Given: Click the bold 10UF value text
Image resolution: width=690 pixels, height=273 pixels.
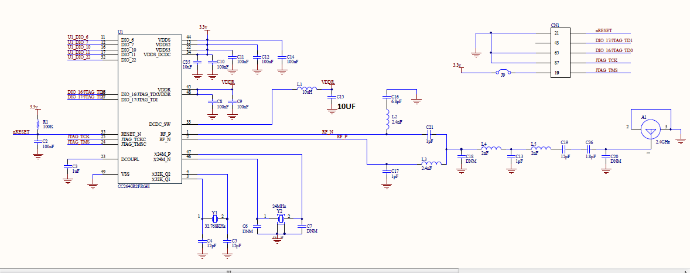Looking at the screenshot, I should pos(346,107).
